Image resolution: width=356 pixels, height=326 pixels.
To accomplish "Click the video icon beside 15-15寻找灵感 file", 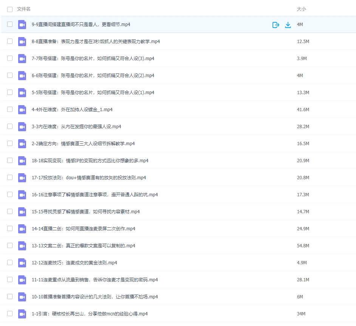I will pos(22,211).
